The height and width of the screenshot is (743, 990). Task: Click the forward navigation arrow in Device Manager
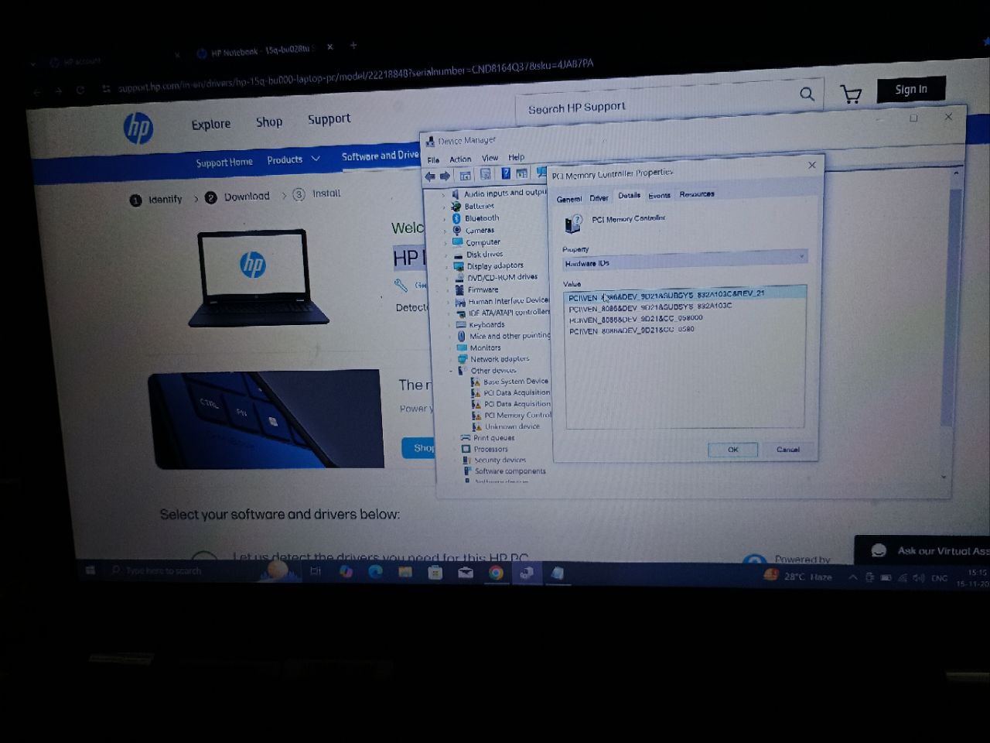click(x=445, y=175)
